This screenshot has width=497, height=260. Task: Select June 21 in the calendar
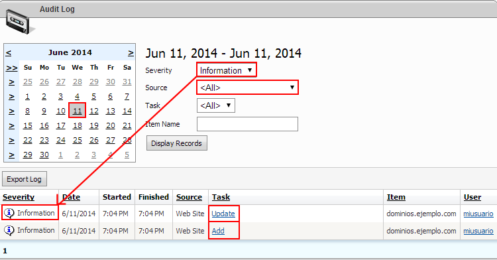127,125
